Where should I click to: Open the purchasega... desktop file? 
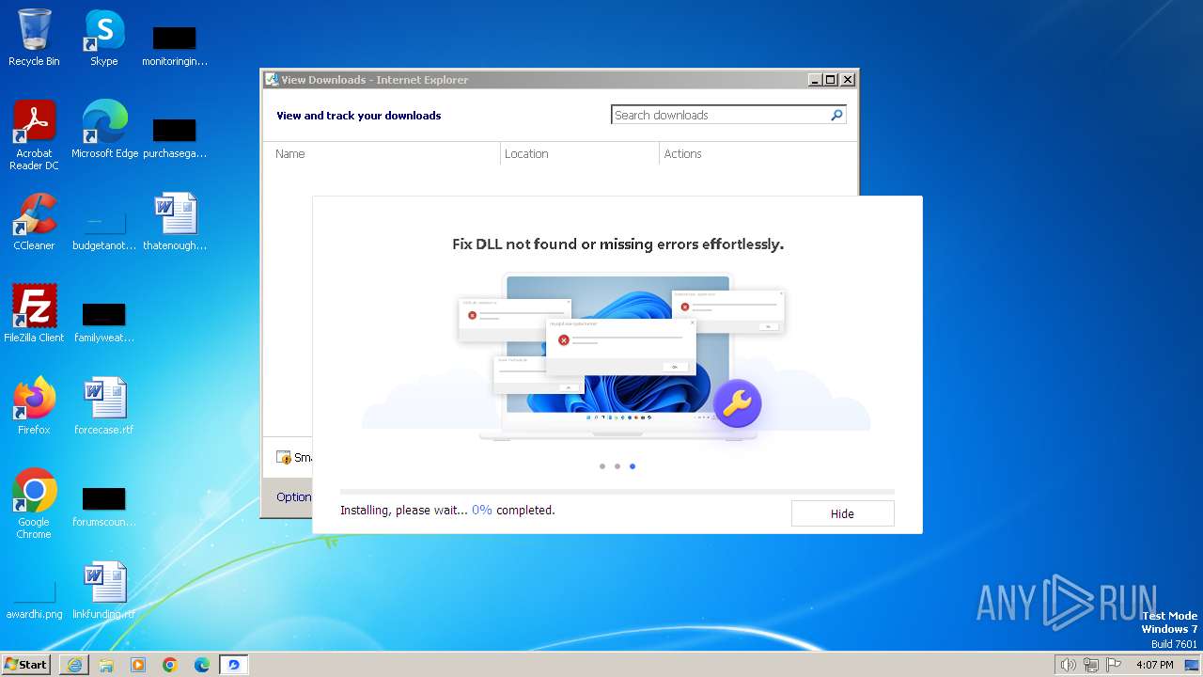pyautogui.click(x=175, y=137)
